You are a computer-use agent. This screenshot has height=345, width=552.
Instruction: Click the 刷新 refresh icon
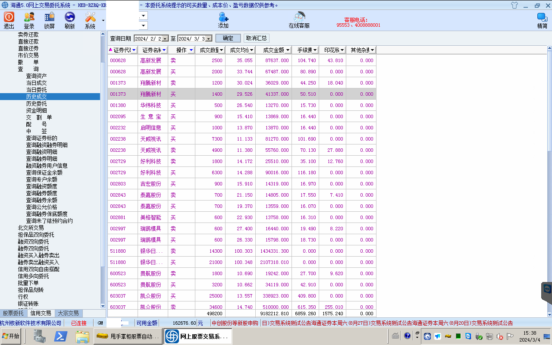[69, 17]
